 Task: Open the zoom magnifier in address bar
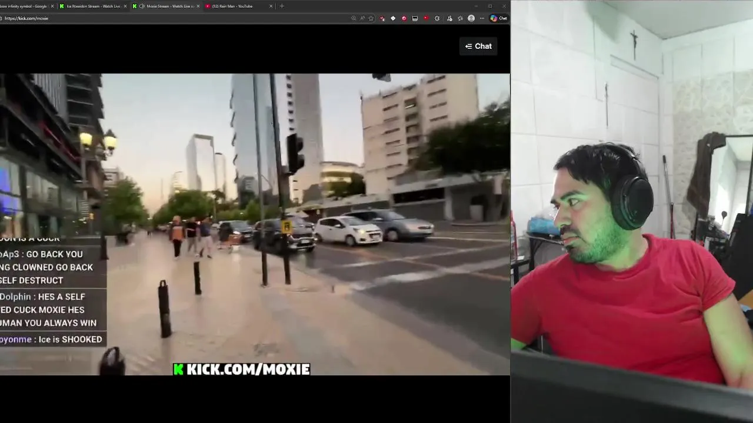point(354,18)
